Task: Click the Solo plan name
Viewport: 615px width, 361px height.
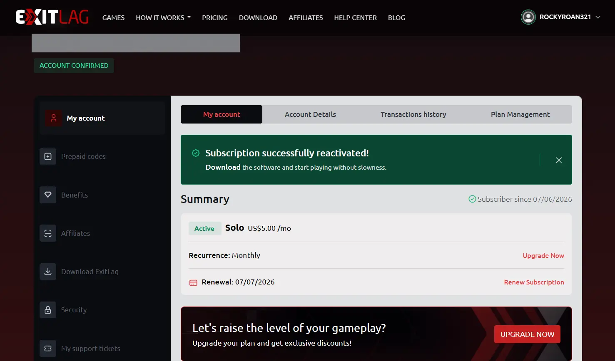Action: 234,228
